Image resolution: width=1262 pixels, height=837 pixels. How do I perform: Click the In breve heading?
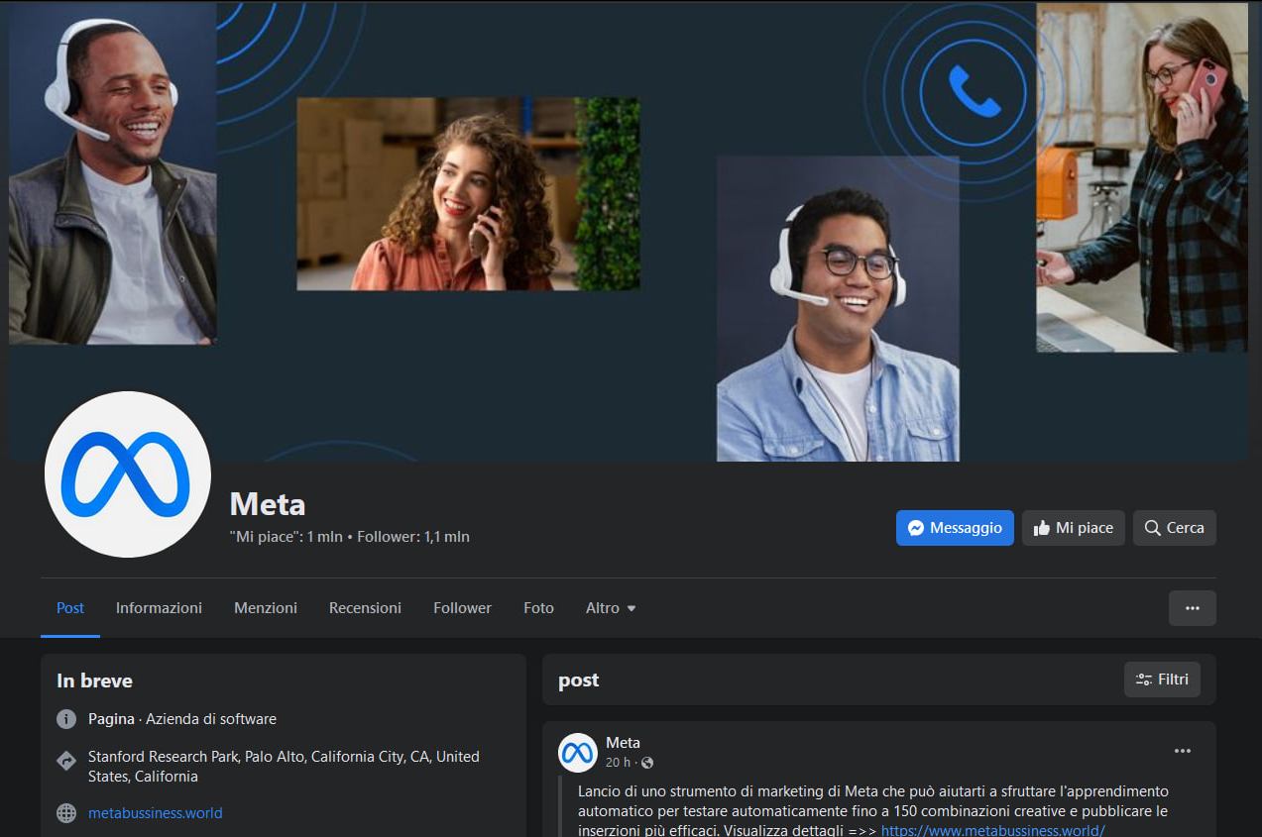pos(94,680)
